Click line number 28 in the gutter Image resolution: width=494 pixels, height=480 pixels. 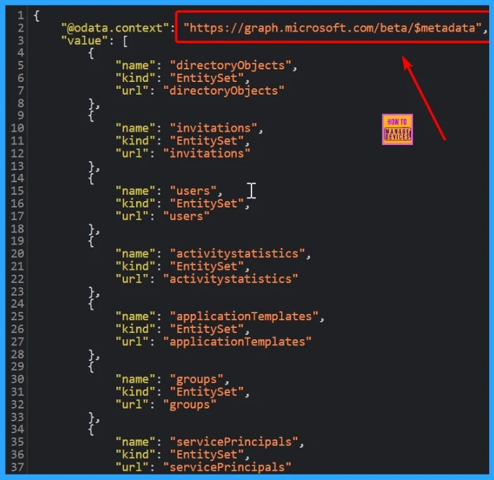click(18, 355)
